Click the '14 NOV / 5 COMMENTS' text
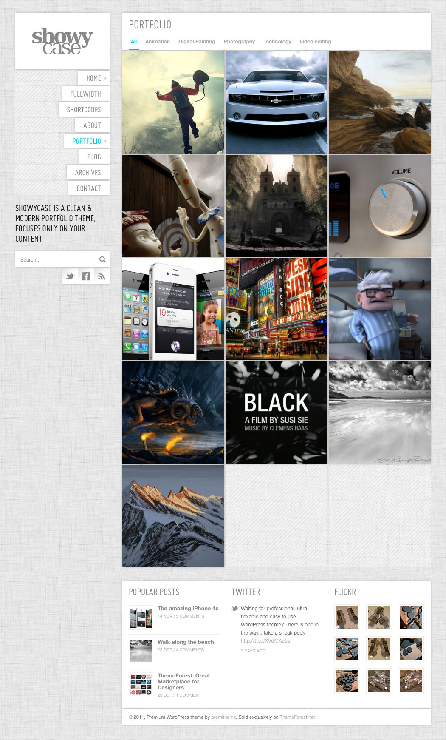The image size is (446, 740). pos(181,616)
